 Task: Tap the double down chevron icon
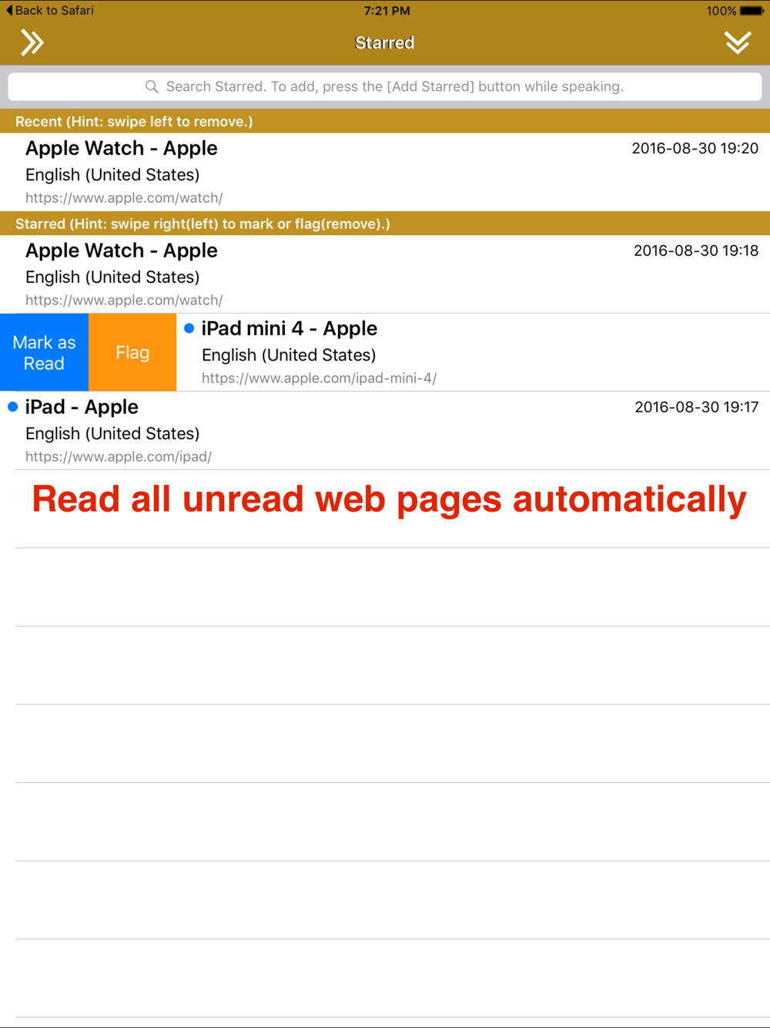click(x=738, y=42)
